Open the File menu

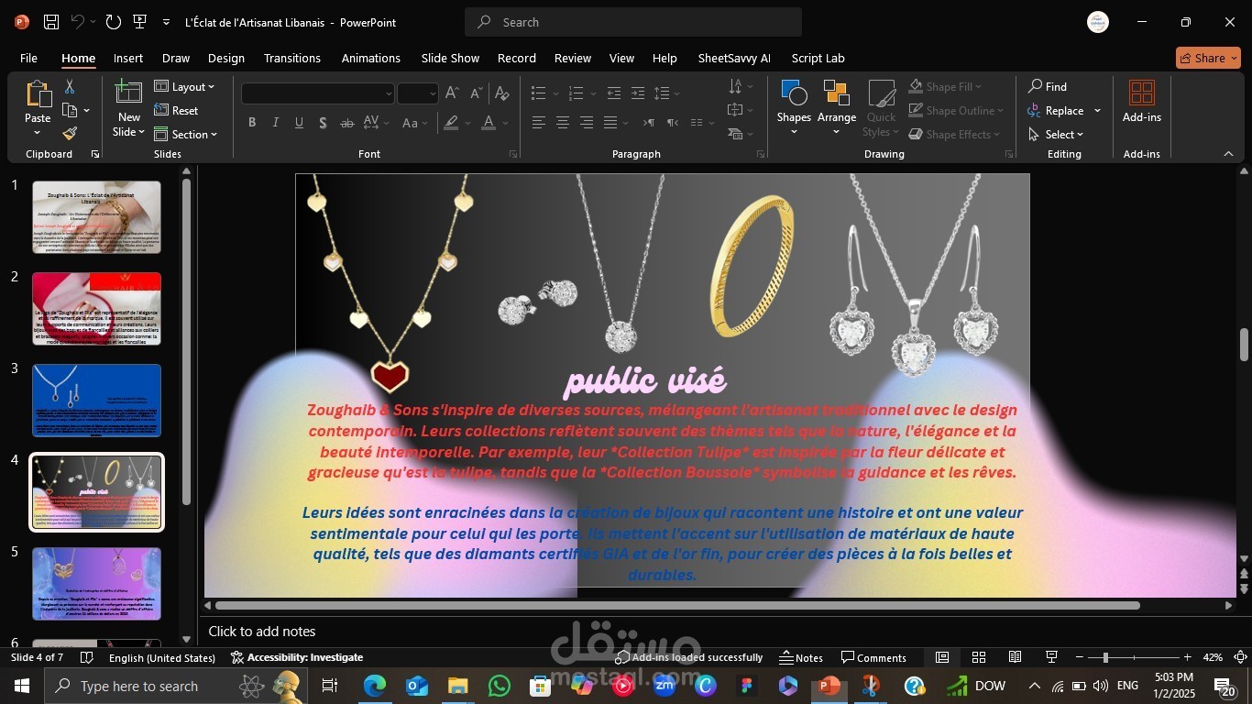point(28,58)
